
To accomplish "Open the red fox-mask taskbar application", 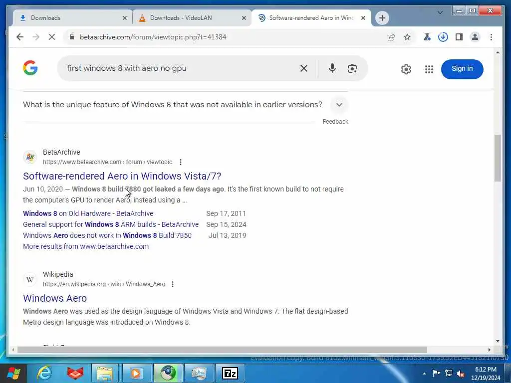I will (x=75, y=373).
